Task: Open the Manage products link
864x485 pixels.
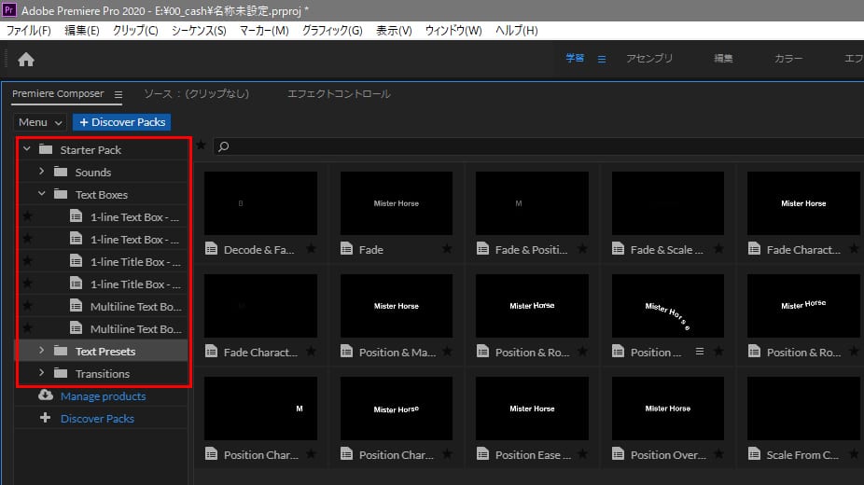Action: click(x=103, y=395)
